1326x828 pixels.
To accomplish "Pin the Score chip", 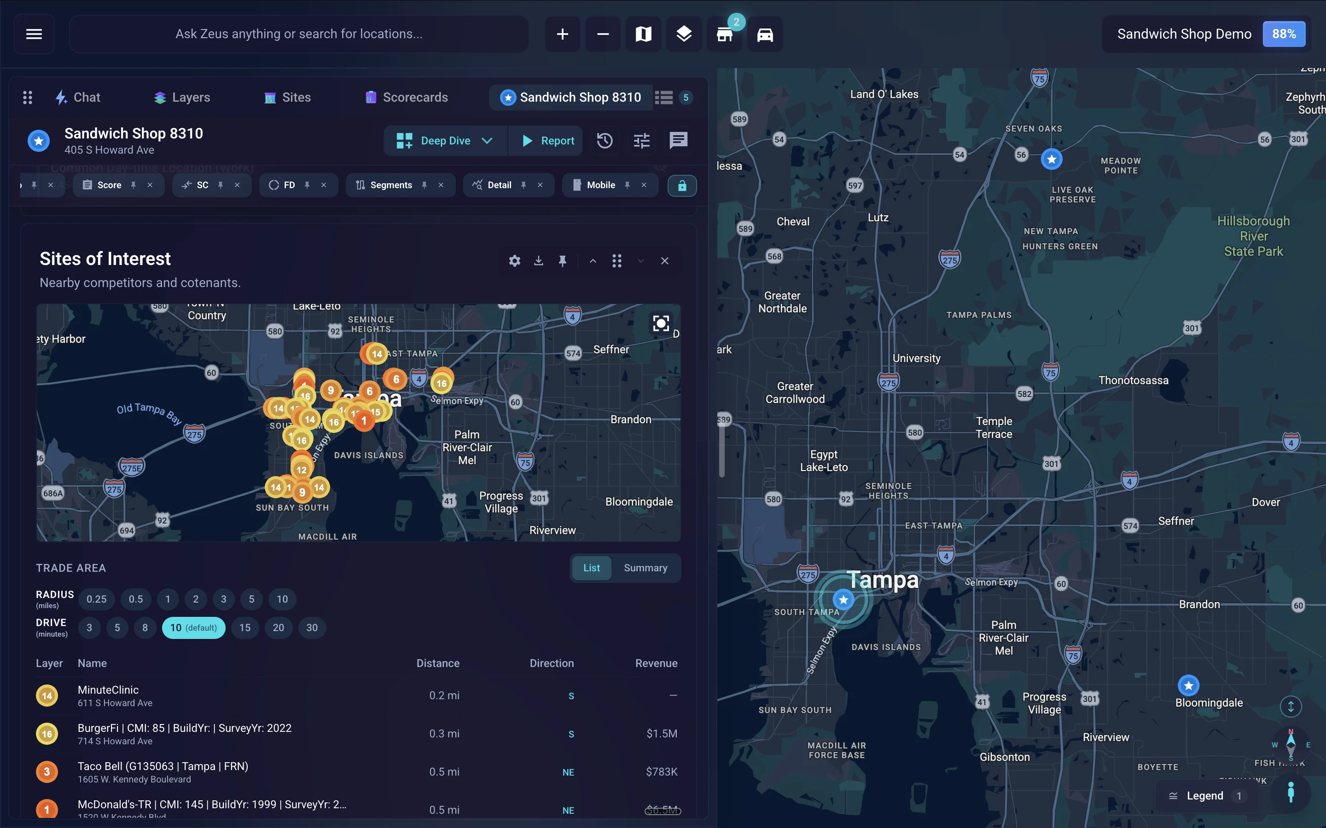I will point(133,185).
